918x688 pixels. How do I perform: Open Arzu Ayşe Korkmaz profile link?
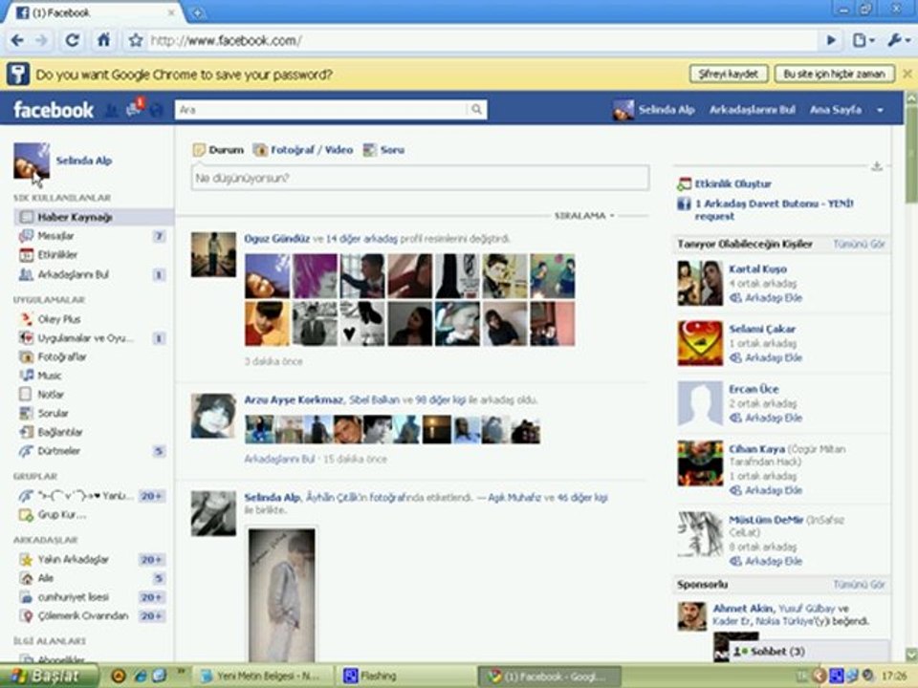click(294, 400)
